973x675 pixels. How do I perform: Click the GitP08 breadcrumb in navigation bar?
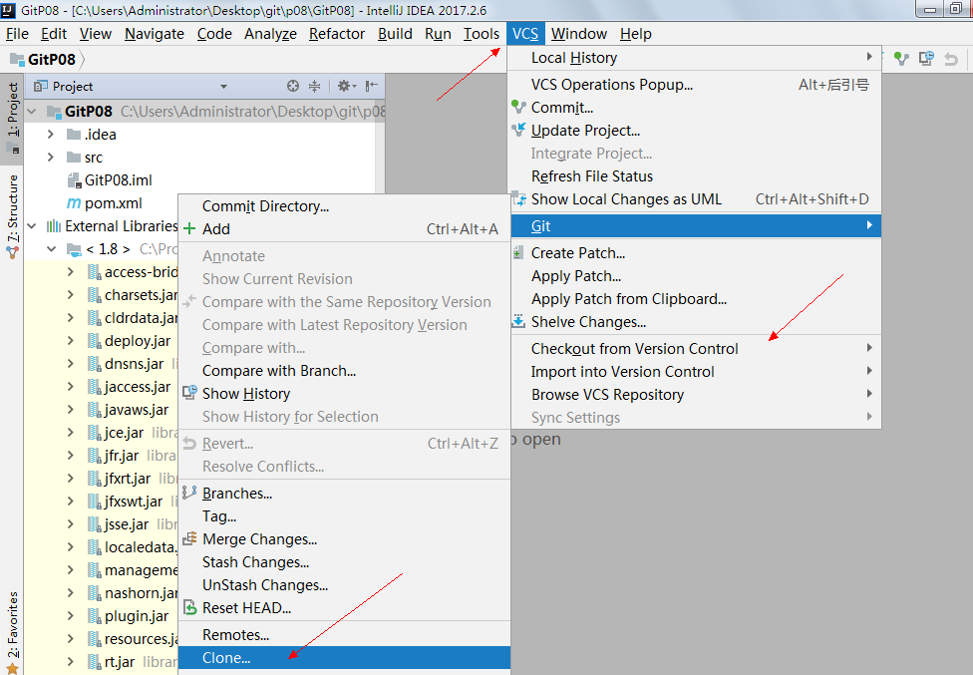pyautogui.click(x=52, y=59)
